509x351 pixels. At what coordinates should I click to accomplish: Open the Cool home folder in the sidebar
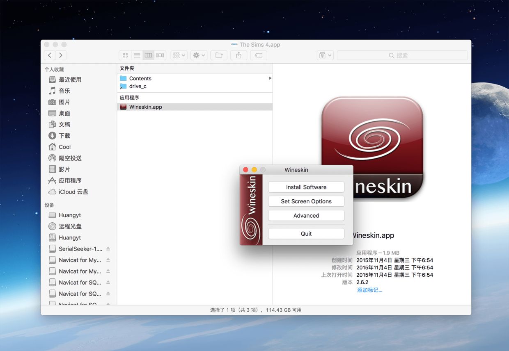click(65, 147)
